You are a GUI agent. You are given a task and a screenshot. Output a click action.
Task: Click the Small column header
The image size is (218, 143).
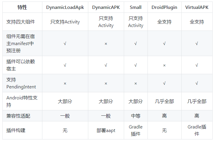point(136,7)
